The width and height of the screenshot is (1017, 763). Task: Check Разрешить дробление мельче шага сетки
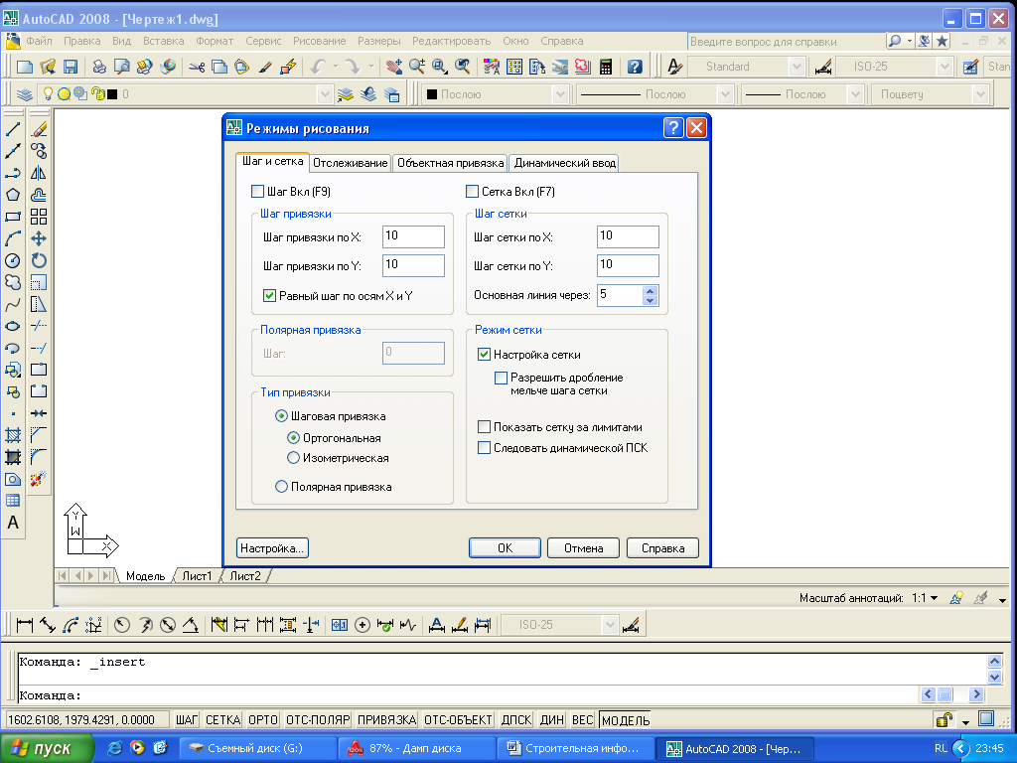(x=501, y=378)
